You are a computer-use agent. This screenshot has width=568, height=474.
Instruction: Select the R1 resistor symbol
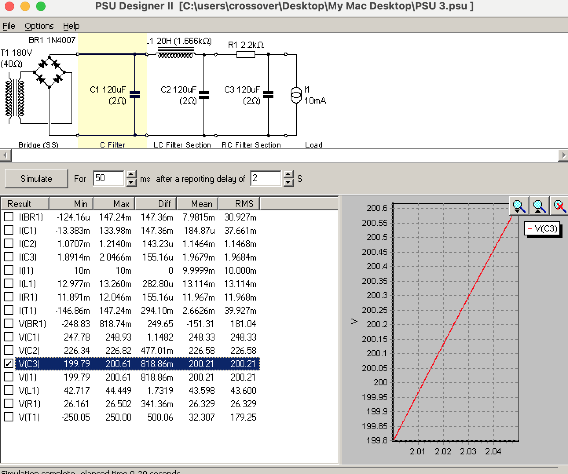click(246, 55)
